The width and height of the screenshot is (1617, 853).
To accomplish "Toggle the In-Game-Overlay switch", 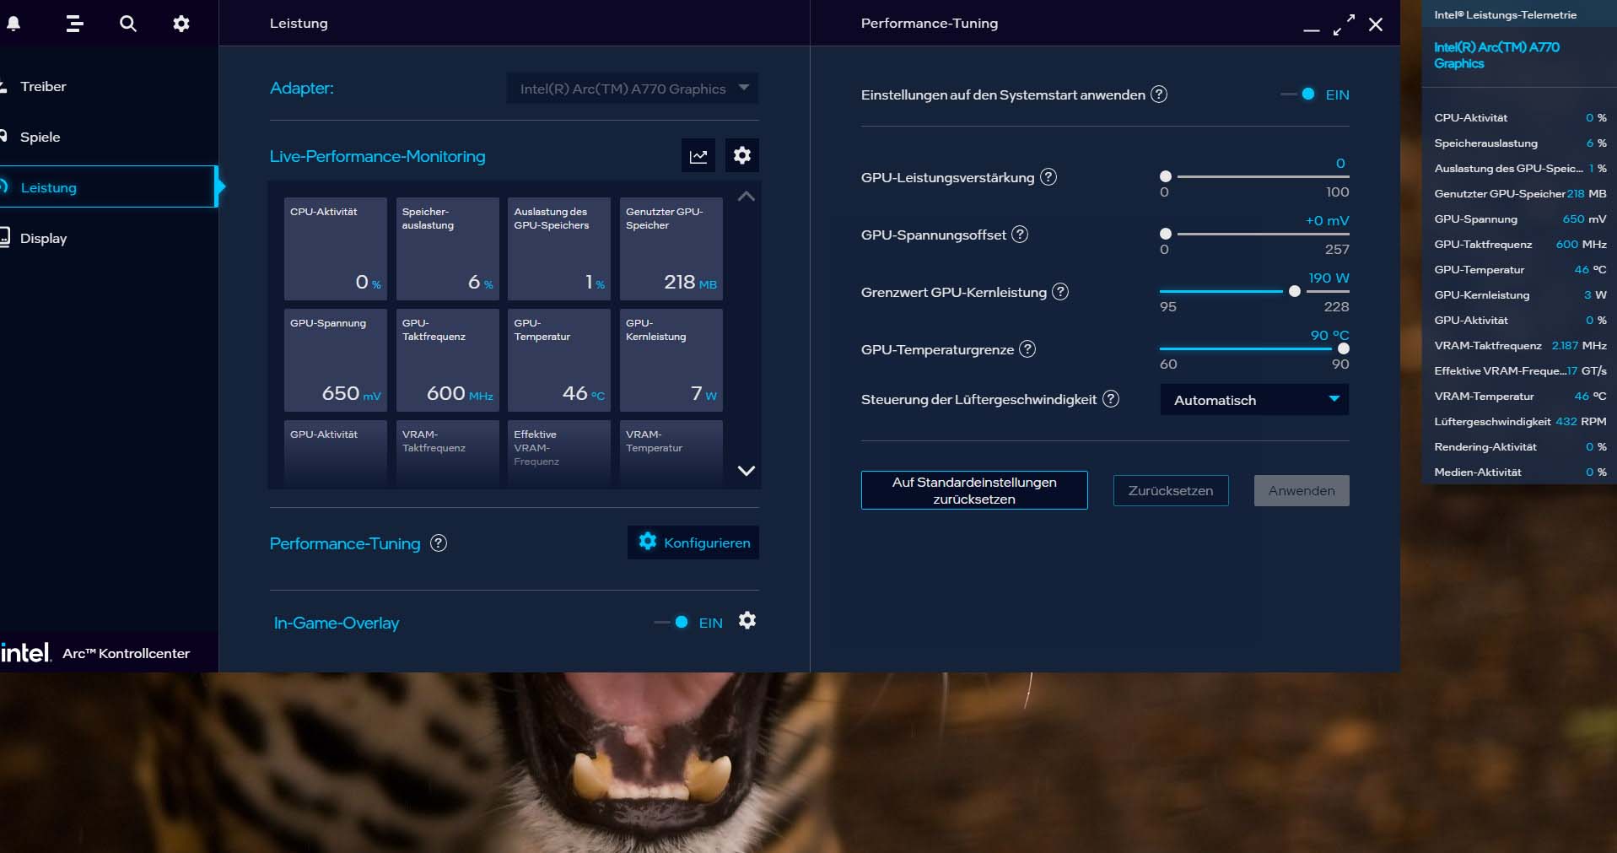I will pyautogui.click(x=672, y=623).
